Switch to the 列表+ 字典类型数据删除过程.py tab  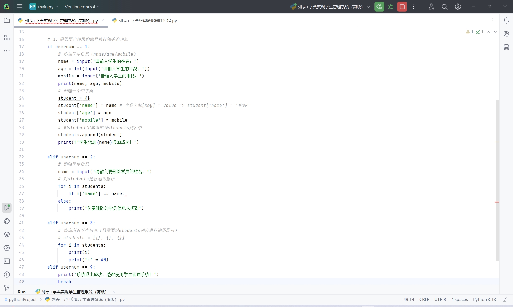tap(147, 21)
